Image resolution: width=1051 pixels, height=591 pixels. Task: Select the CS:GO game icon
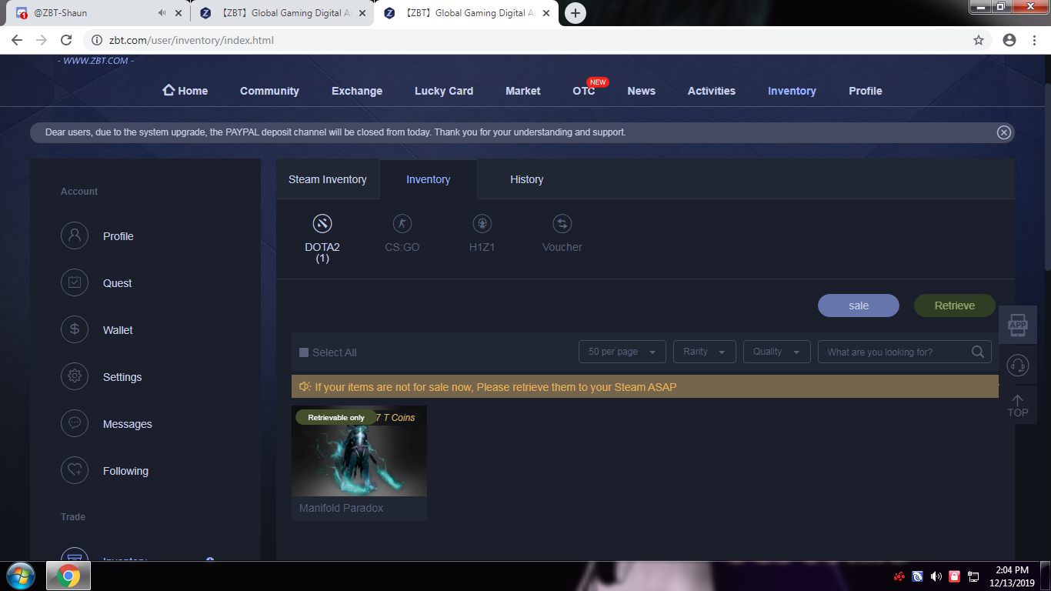(x=402, y=224)
